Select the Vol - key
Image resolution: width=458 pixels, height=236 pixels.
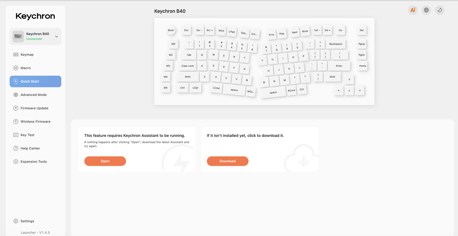(317, 30)
